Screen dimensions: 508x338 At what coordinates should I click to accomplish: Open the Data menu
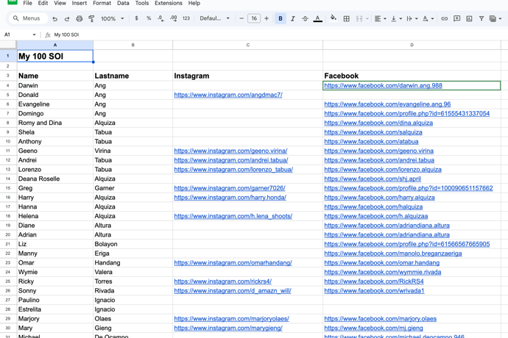click(123, 3)
